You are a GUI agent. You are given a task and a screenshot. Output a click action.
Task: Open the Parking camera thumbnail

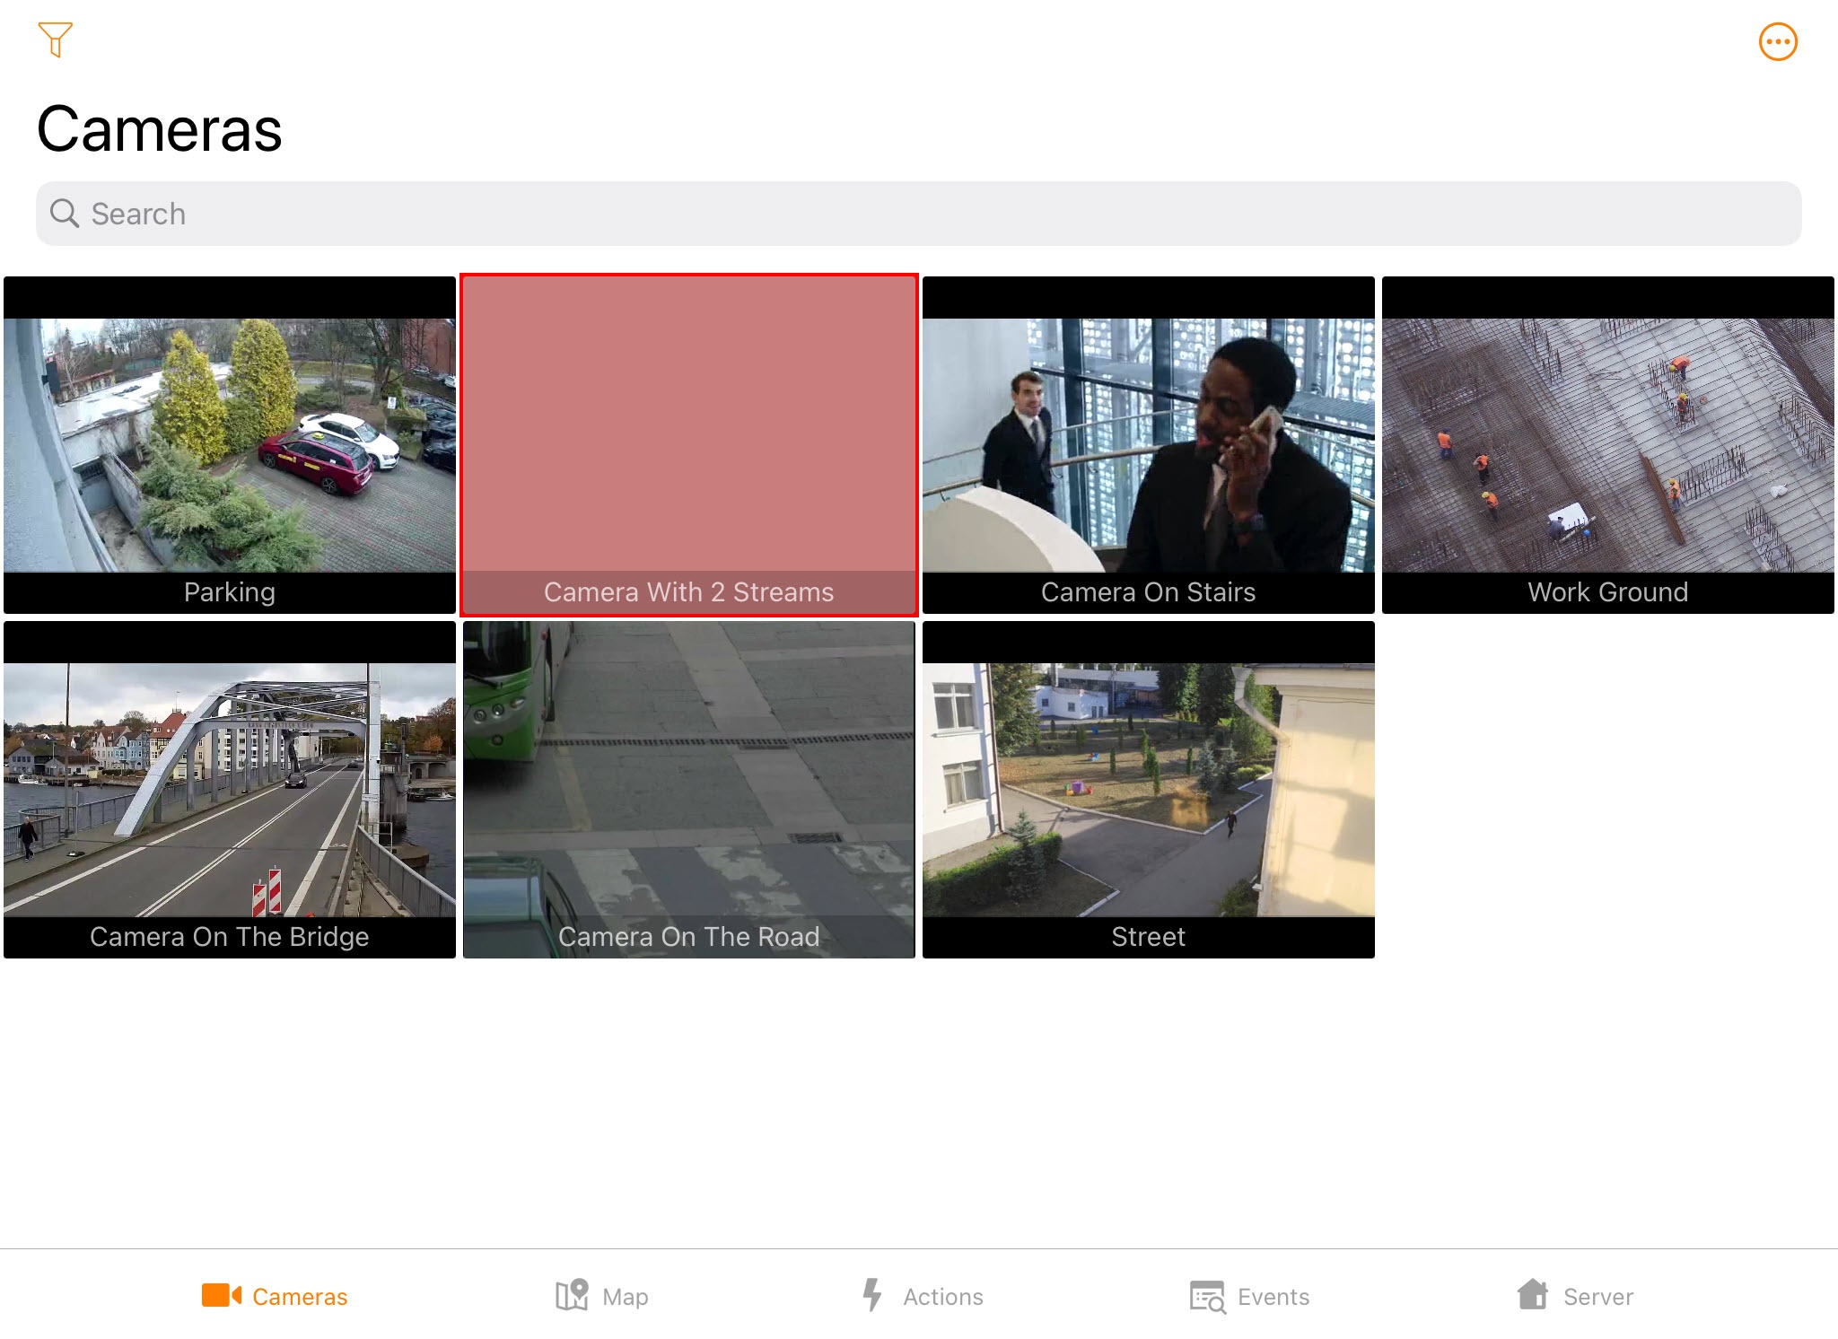[x=230, y=445]
